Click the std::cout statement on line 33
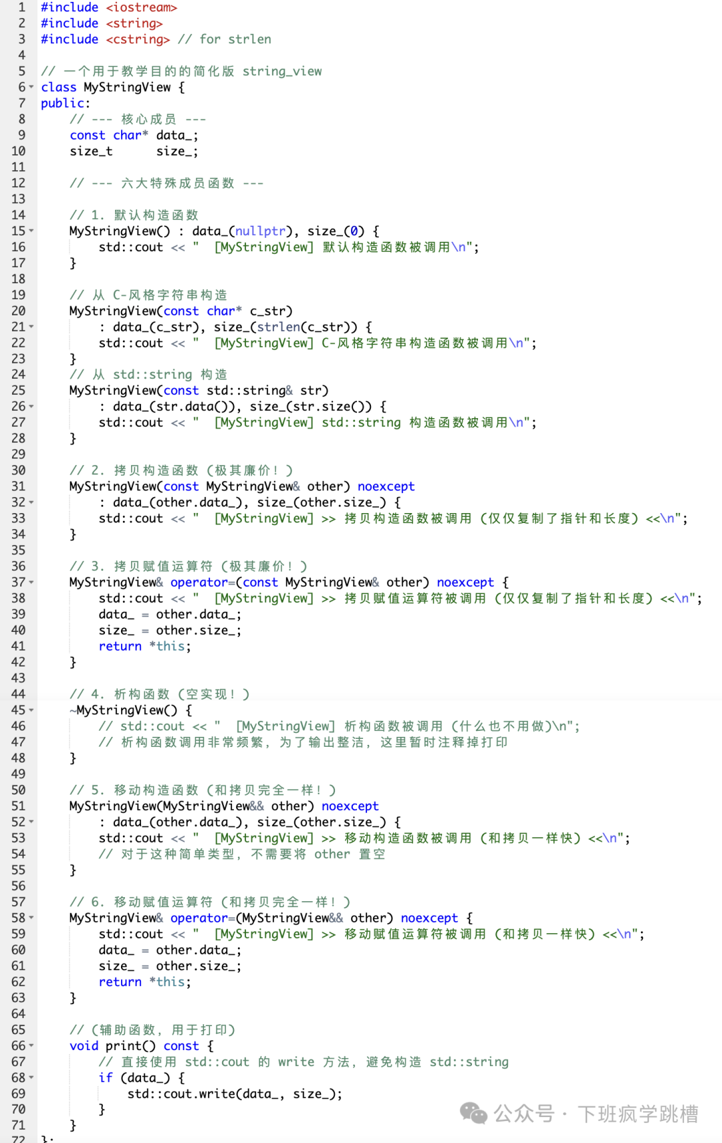This screenshot has width=722, height=1143. [393, 519]
